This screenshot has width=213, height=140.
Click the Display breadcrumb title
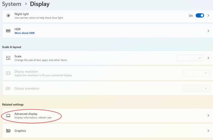coord(40,4)
